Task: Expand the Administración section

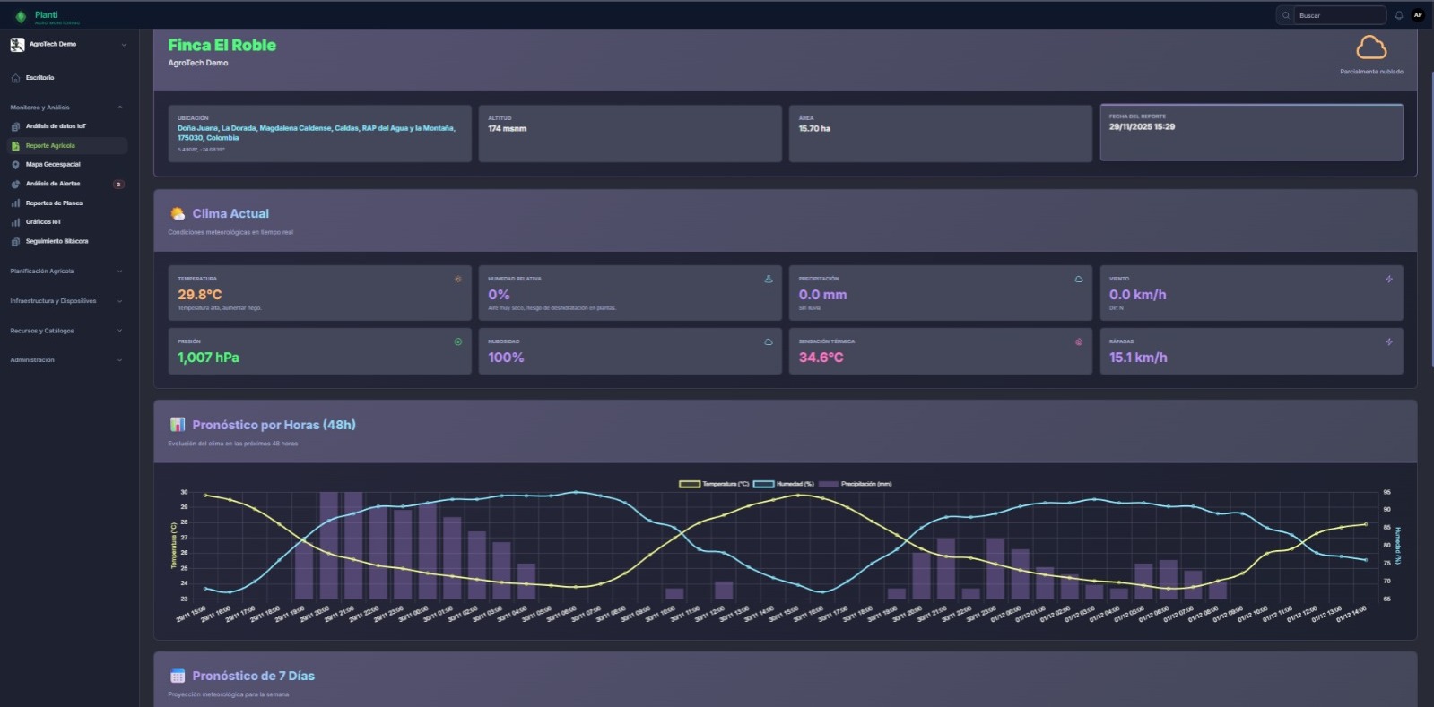Action: (x=120, y=360)
